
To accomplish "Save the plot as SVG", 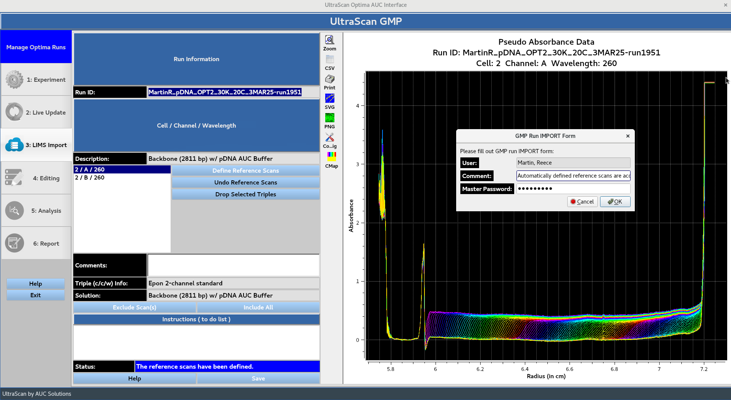I will tap(329, 99).
